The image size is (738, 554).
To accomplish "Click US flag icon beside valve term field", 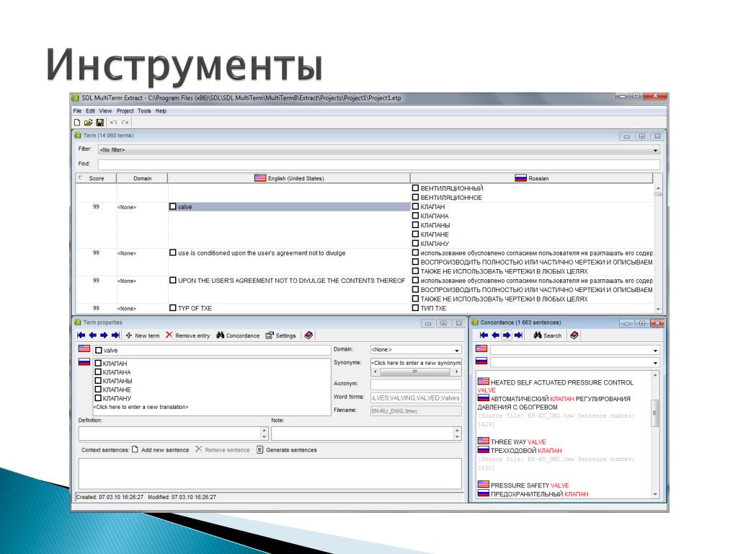I will click(84, 349).
